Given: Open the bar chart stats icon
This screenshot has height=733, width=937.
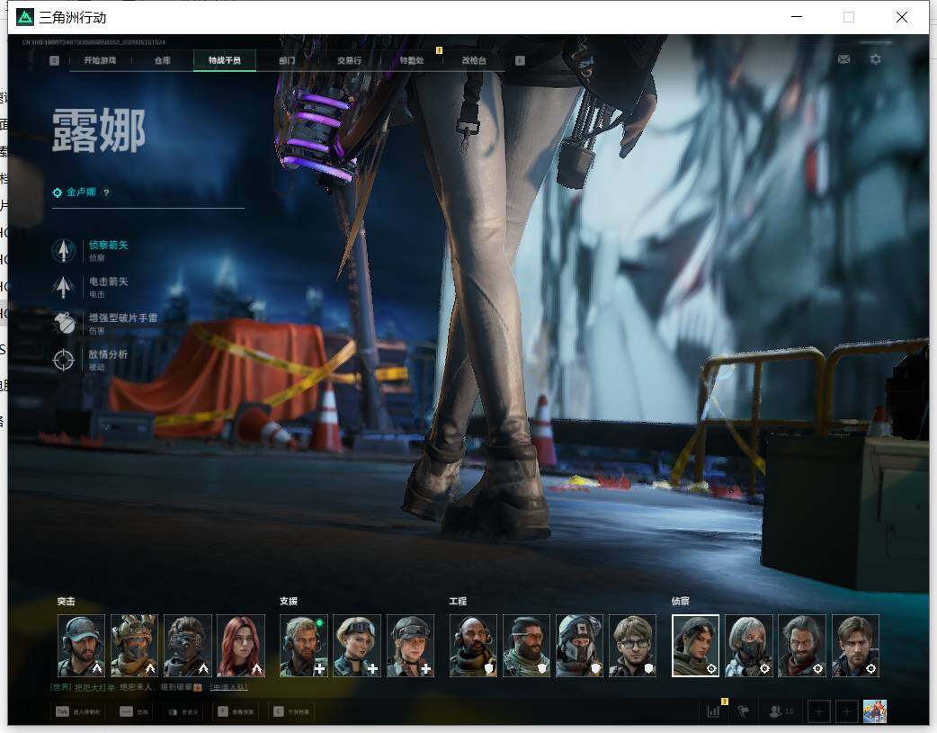Looking at the screenshot, I should pos(713,711).
